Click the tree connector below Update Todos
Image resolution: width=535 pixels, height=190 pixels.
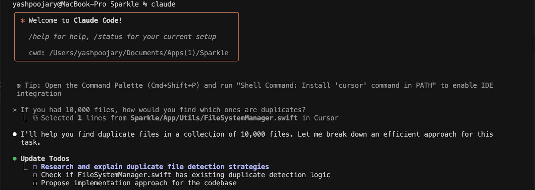coord(25,167)
